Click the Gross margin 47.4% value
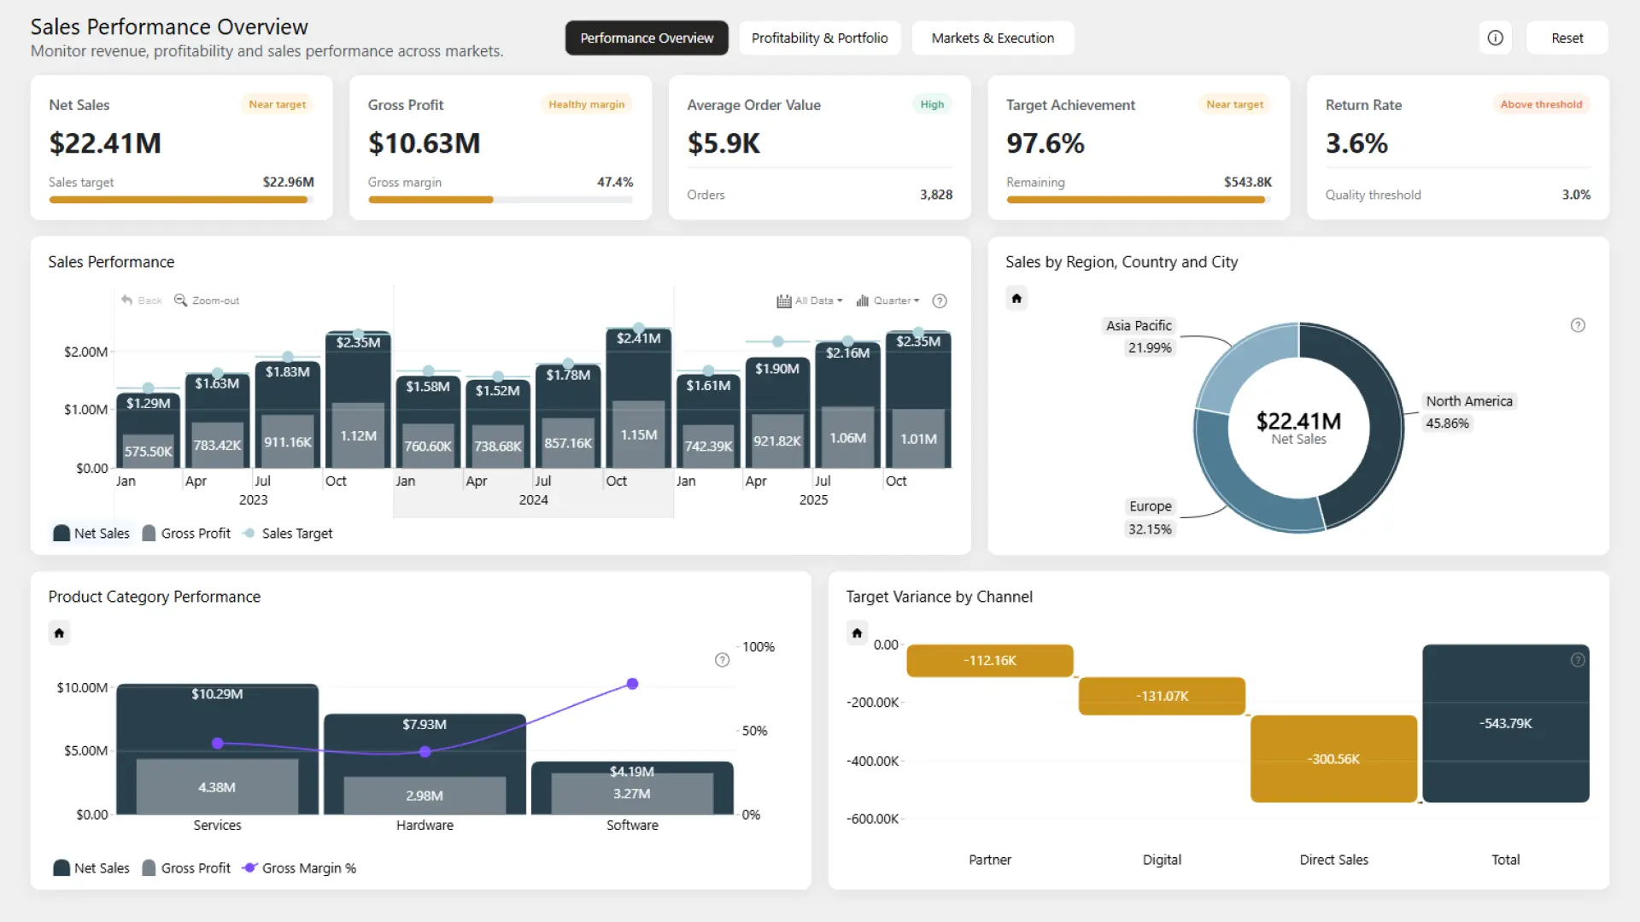The height and width of the screenshot is (922, 1640). tap(615, 182)
